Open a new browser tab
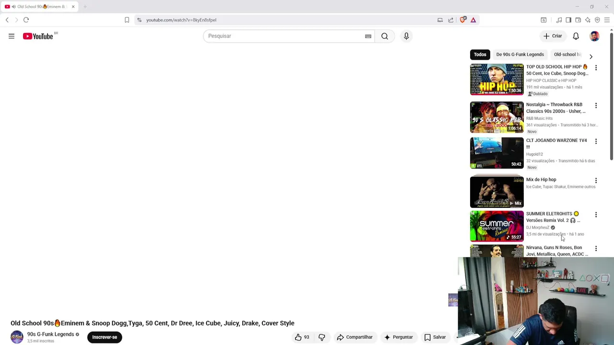The image size is (614, 345). pyautogui.click(x=85, y=7)
